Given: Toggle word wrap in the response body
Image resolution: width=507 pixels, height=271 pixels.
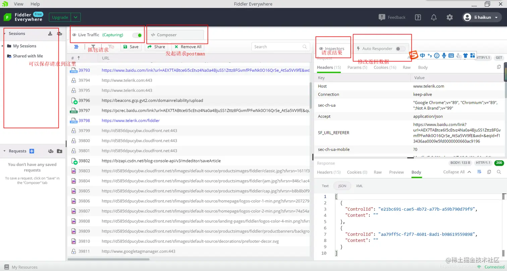Looking at the screenshot, I should point(479,172).
